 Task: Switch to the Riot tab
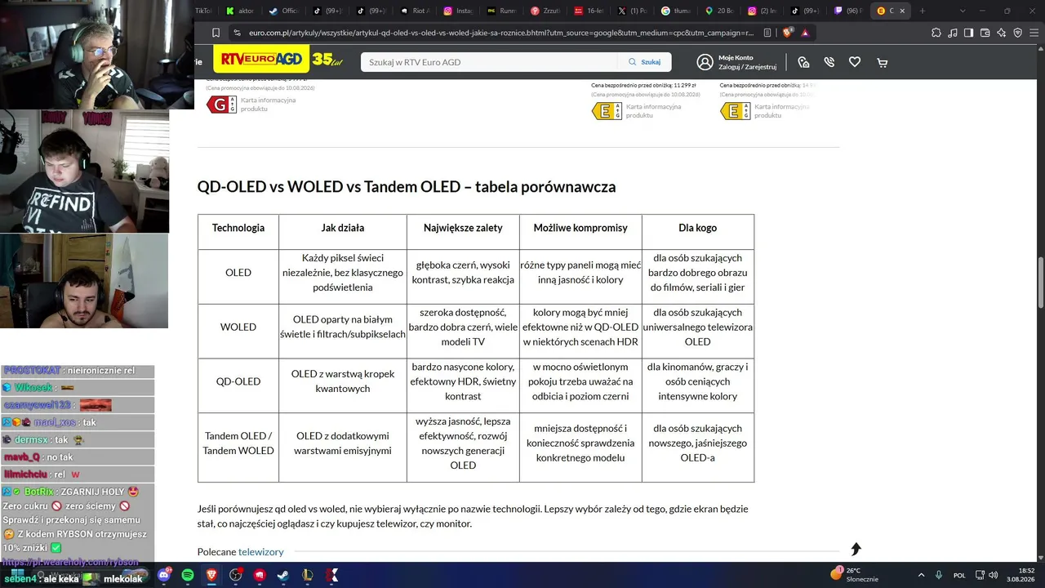point(416,11)
